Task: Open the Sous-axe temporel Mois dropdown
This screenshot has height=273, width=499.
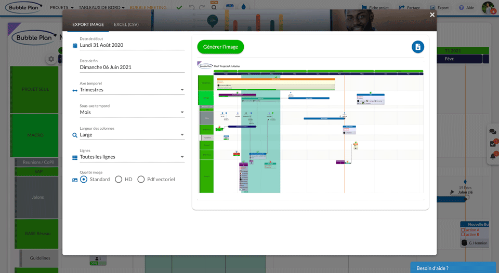Action: click(x=132, y=112)
